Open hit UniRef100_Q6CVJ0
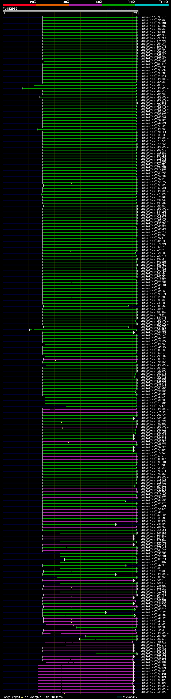 [x=153, y=456]
